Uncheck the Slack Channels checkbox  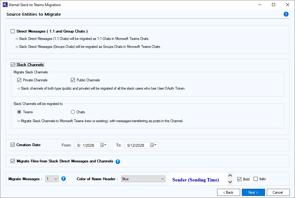coord(13,64)
